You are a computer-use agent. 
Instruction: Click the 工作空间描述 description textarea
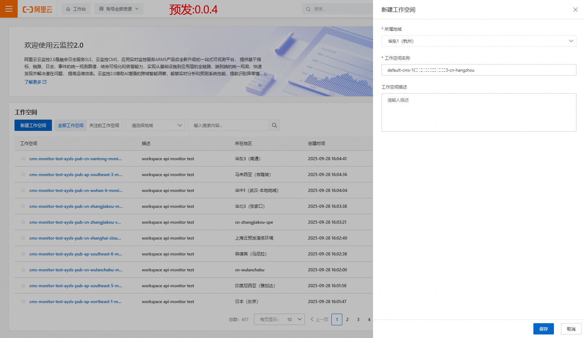click(479, 112)
